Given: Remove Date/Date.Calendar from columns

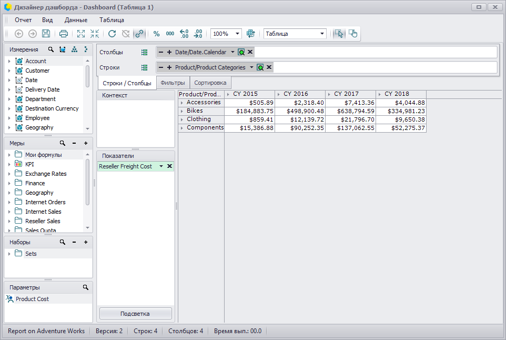Looking at the screenshot, I should (250, 52).
